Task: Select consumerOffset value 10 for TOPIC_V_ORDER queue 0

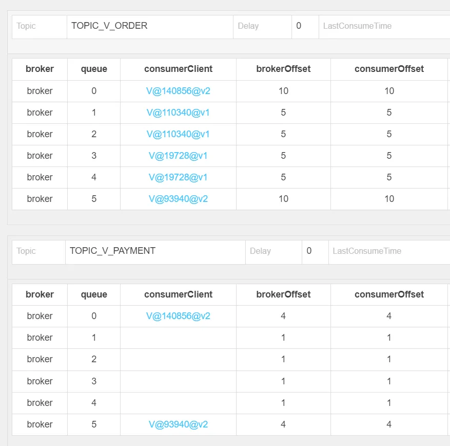Action: (389, 91)
